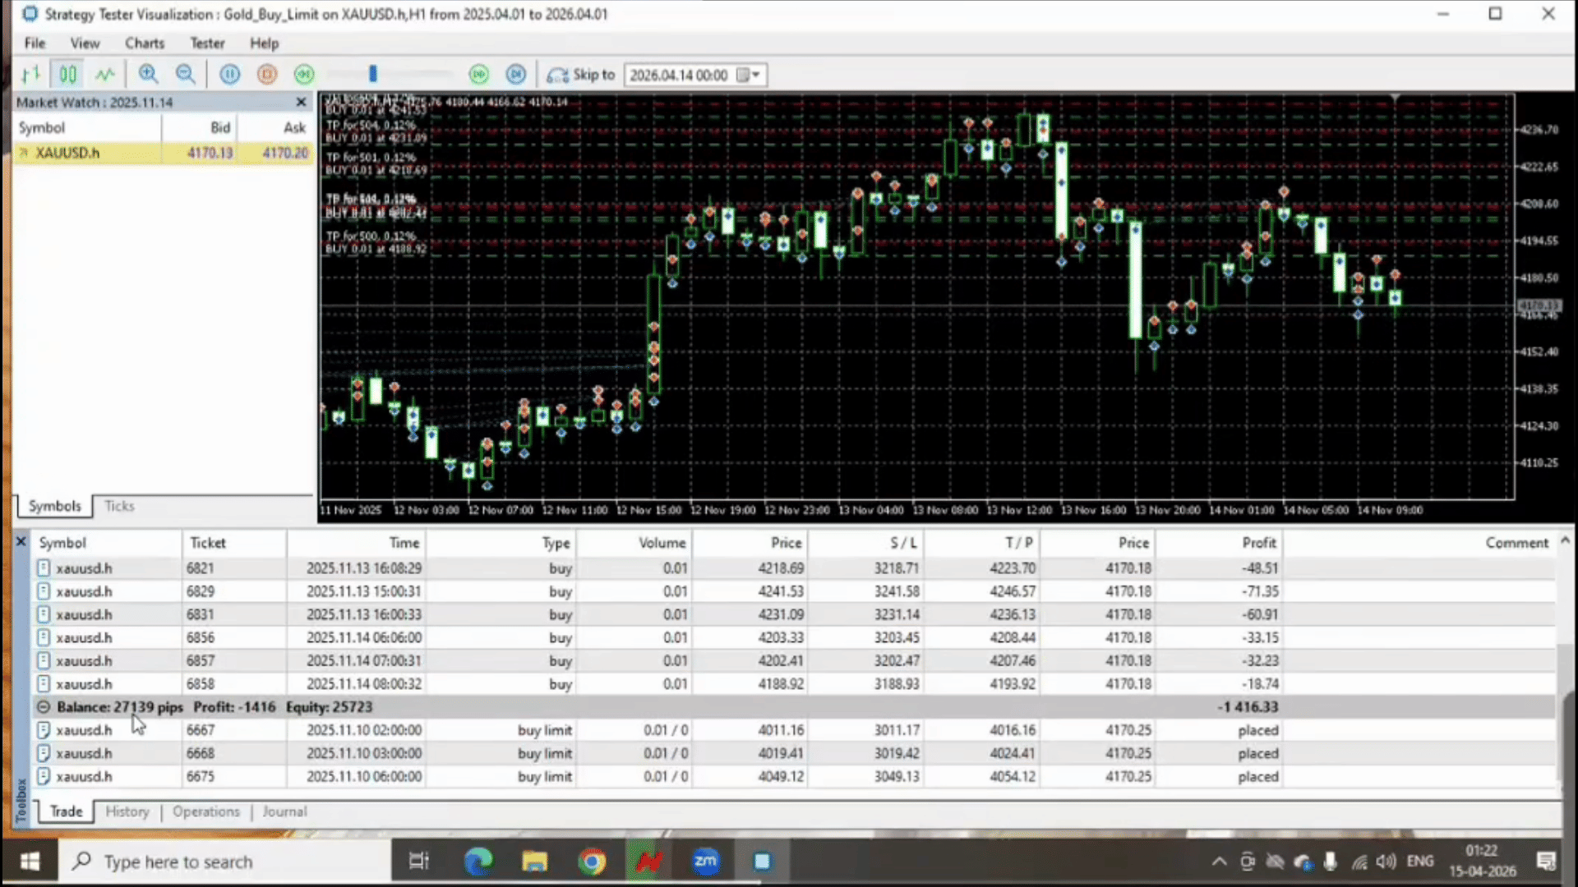Click the green speed-up playback button

[x=479, y=75]
